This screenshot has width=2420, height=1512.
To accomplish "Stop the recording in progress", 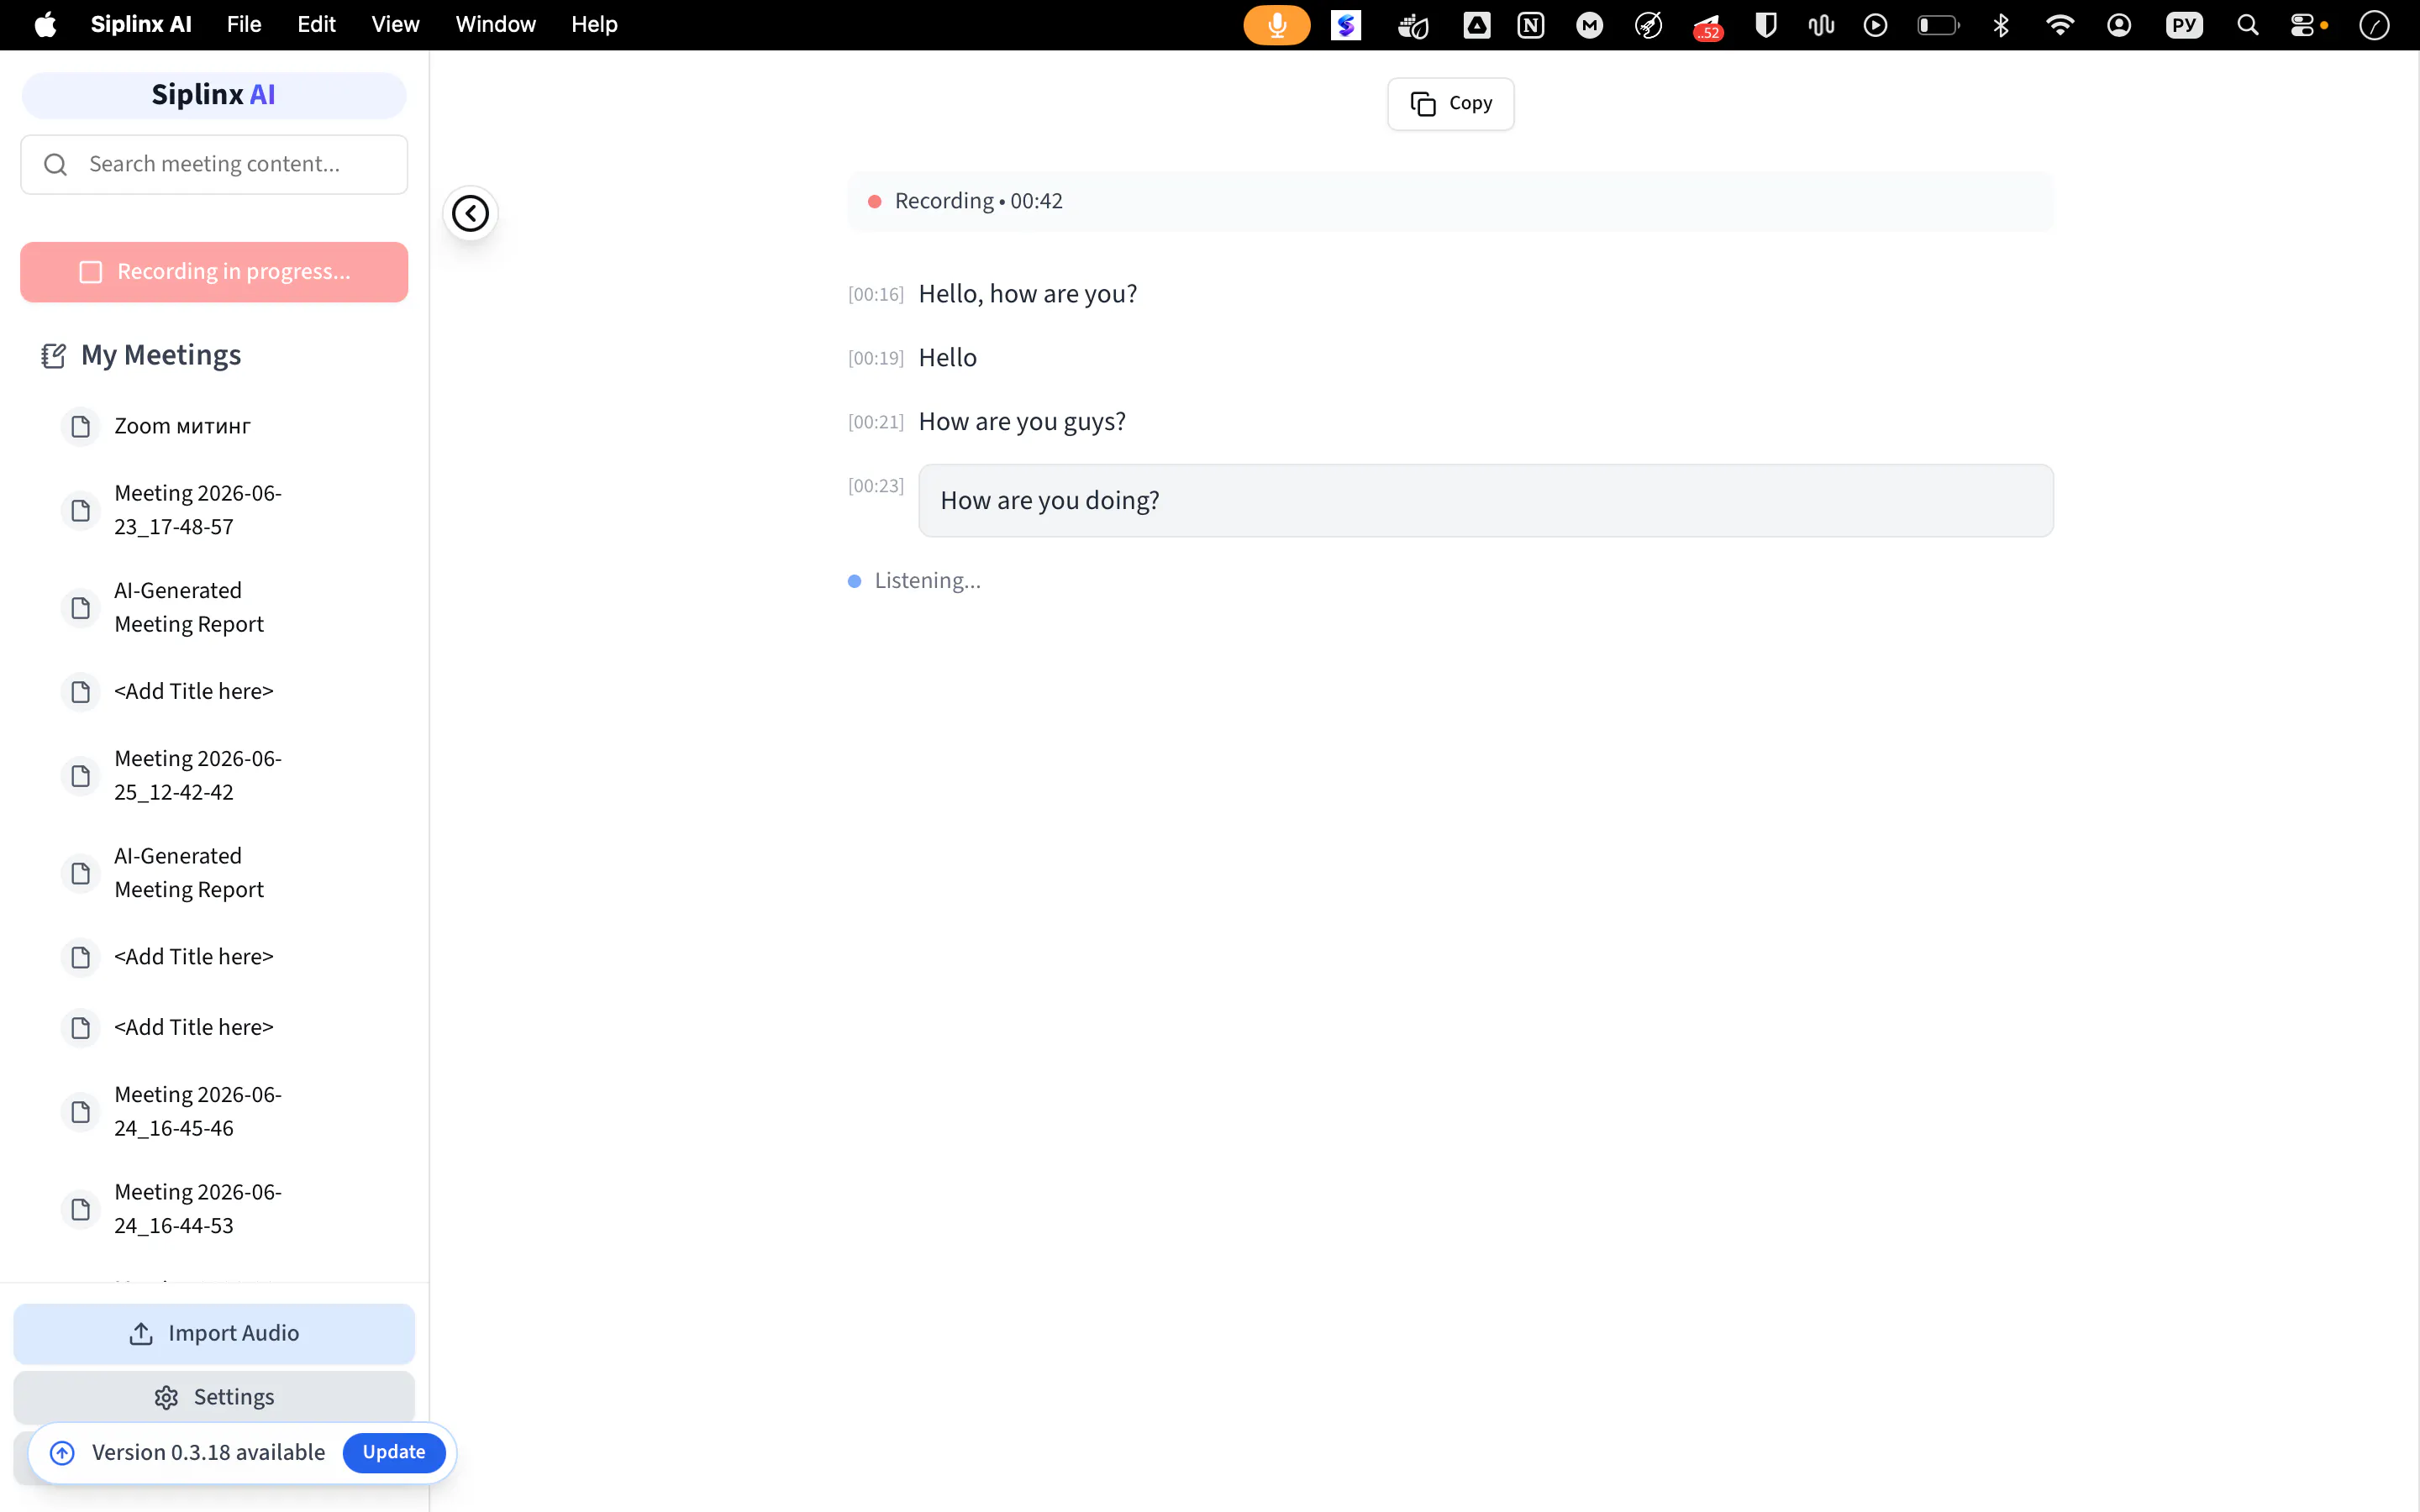I will (214, 272).
